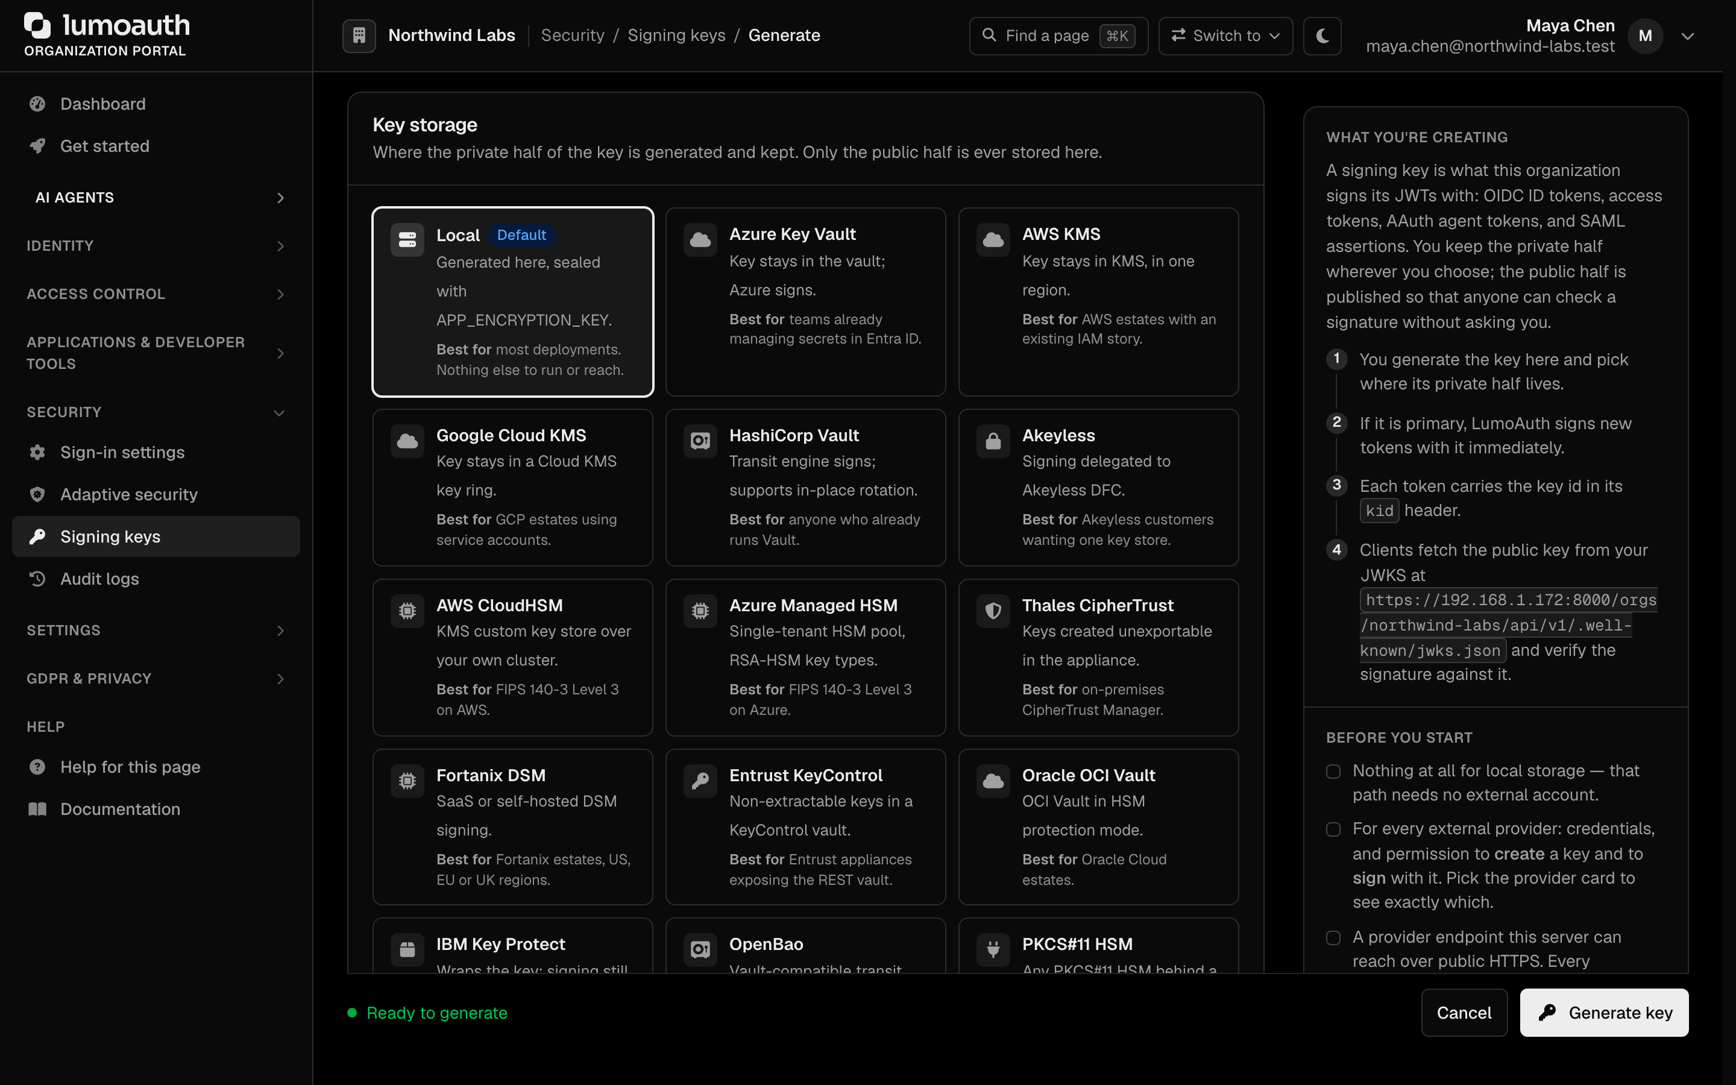Collapse the Security sidebar section
The image size is (1736, 1085).
click(156, 413)
